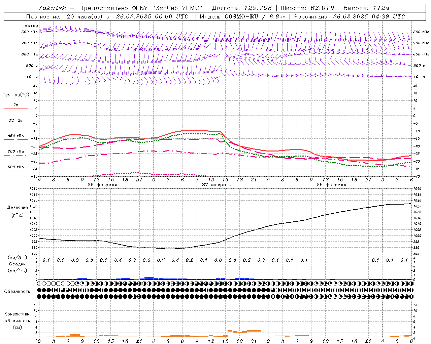Click the '(гПа)' pressure unit label
Viewport: 431px width, 344px height.
coord(18,215)
